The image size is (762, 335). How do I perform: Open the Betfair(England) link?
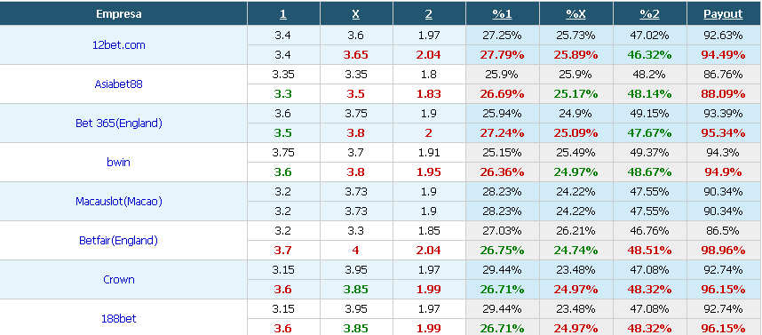tap(119, 240)
